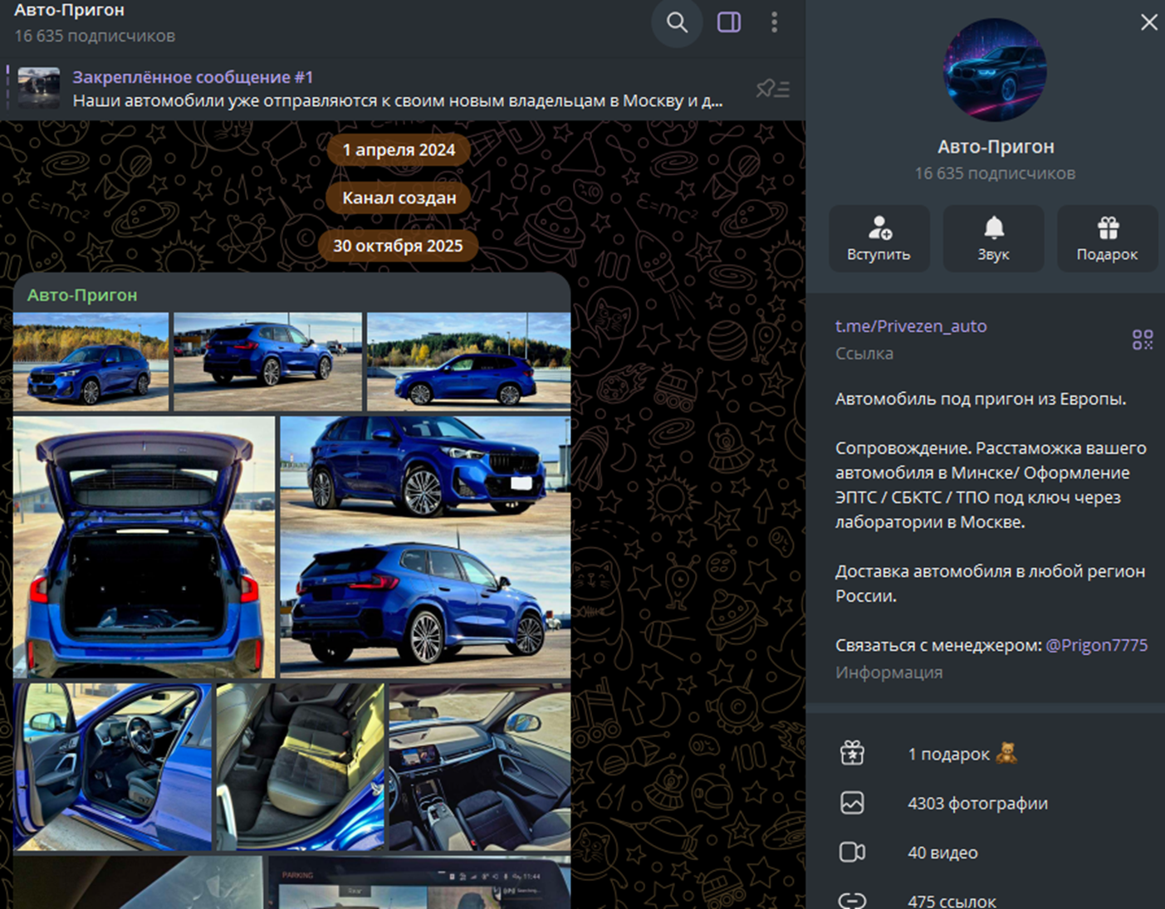This screenshot has width=1165, height=909.
Task: Send a gift via Подарок button
Action: (1107, 238)
